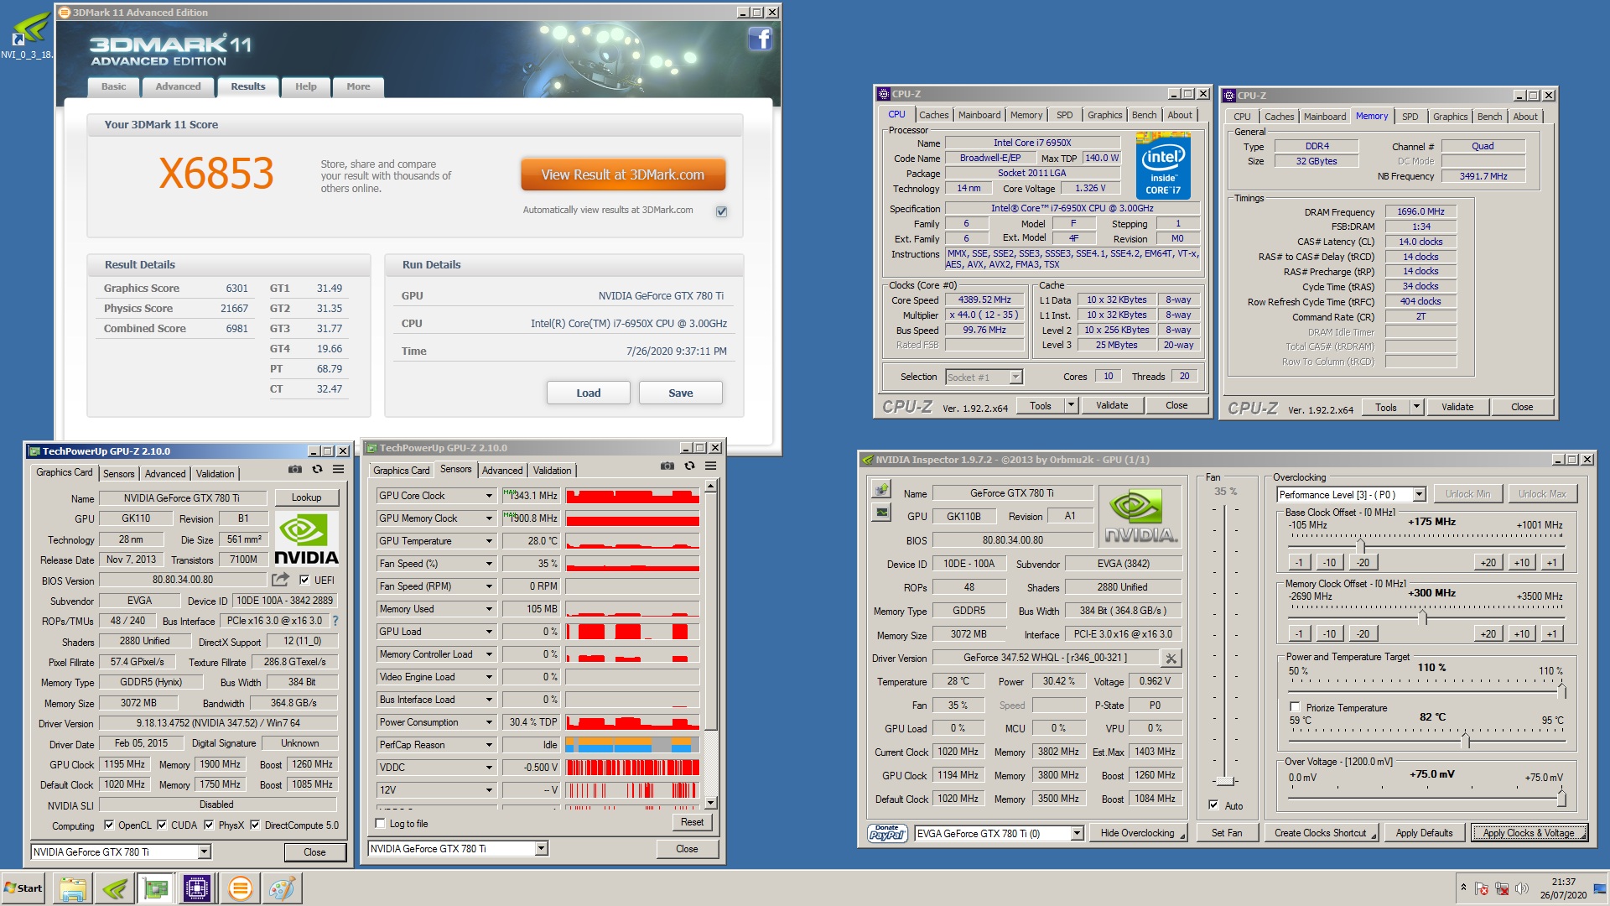1610x906 pixels.
Task: Toggle automatically view results at 3DMark.com
Action: (721, 211)
